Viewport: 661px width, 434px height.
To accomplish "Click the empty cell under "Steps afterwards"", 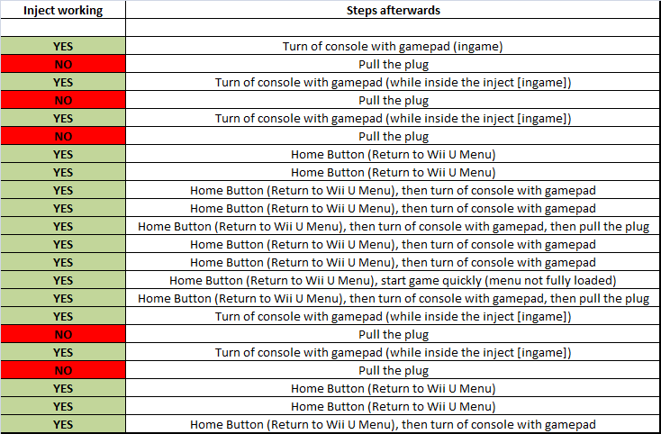I will click(x=393, y=27).
